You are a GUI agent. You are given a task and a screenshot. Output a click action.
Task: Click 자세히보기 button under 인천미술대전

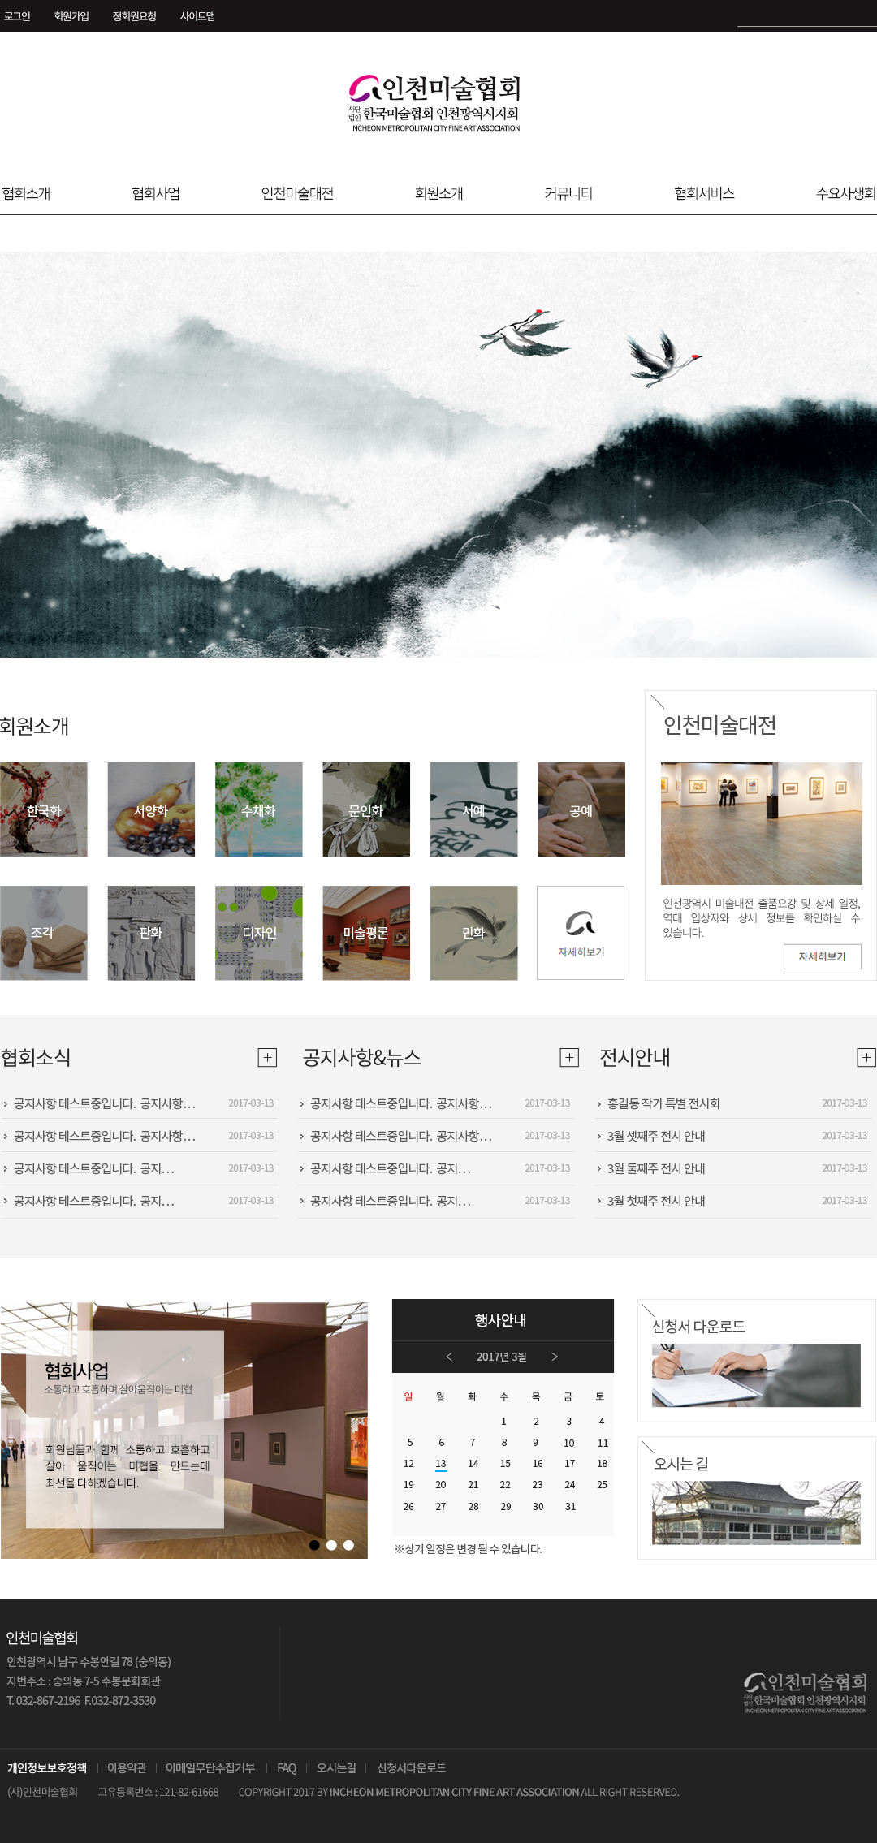point(822,956)
